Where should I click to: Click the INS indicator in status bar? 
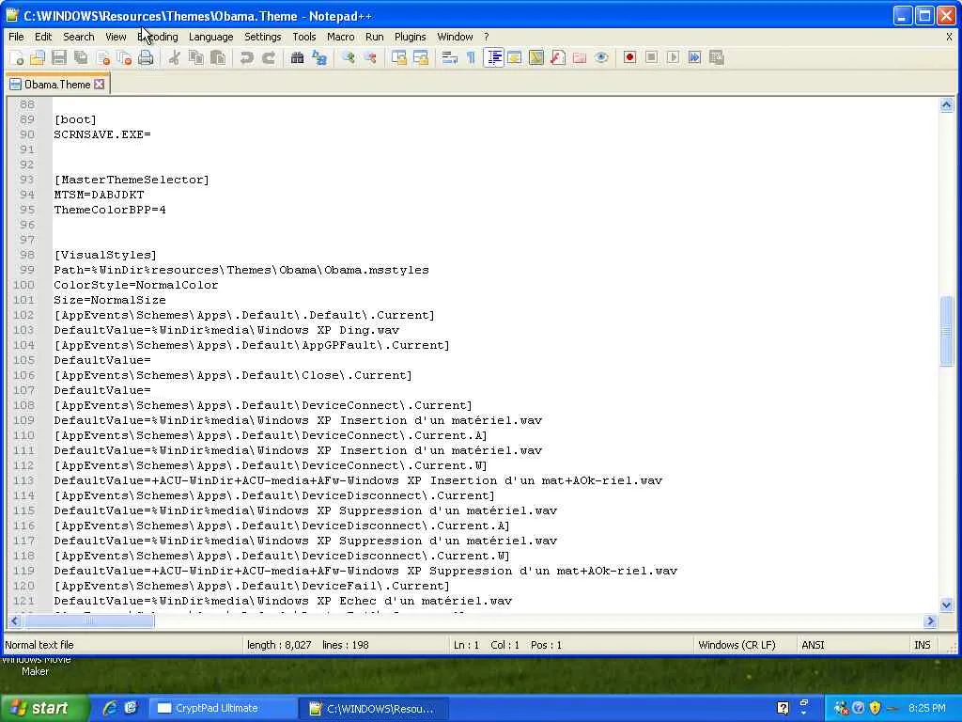tap(923, 645)
